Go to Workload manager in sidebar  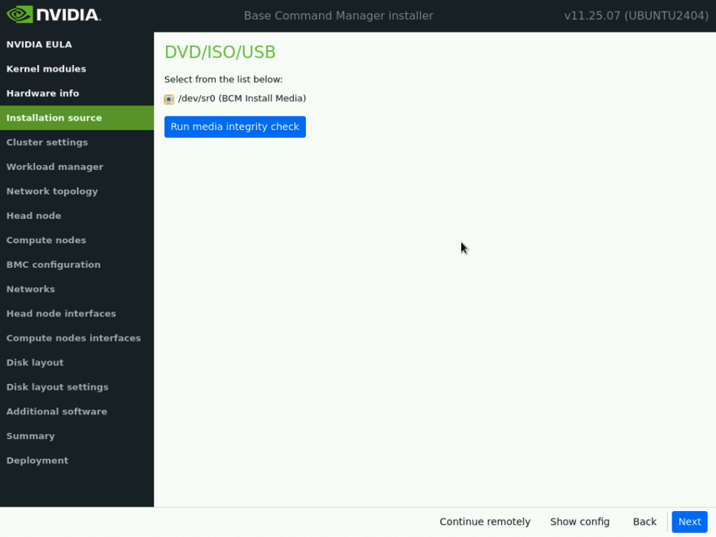pos(76,167)
